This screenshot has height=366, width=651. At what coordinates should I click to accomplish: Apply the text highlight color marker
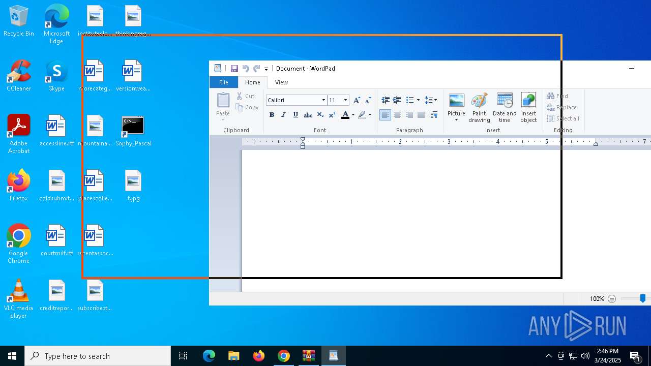(362, 115)
